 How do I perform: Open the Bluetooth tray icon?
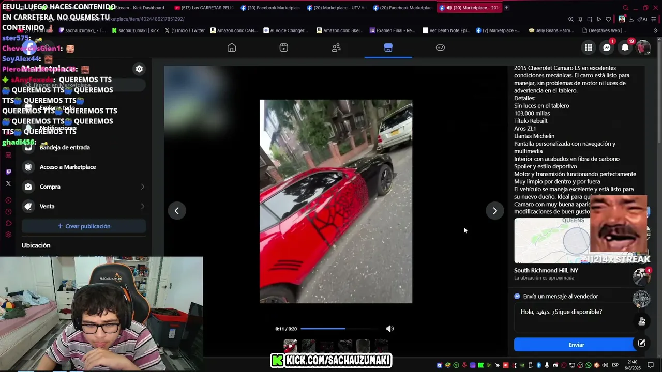[539, 365]
